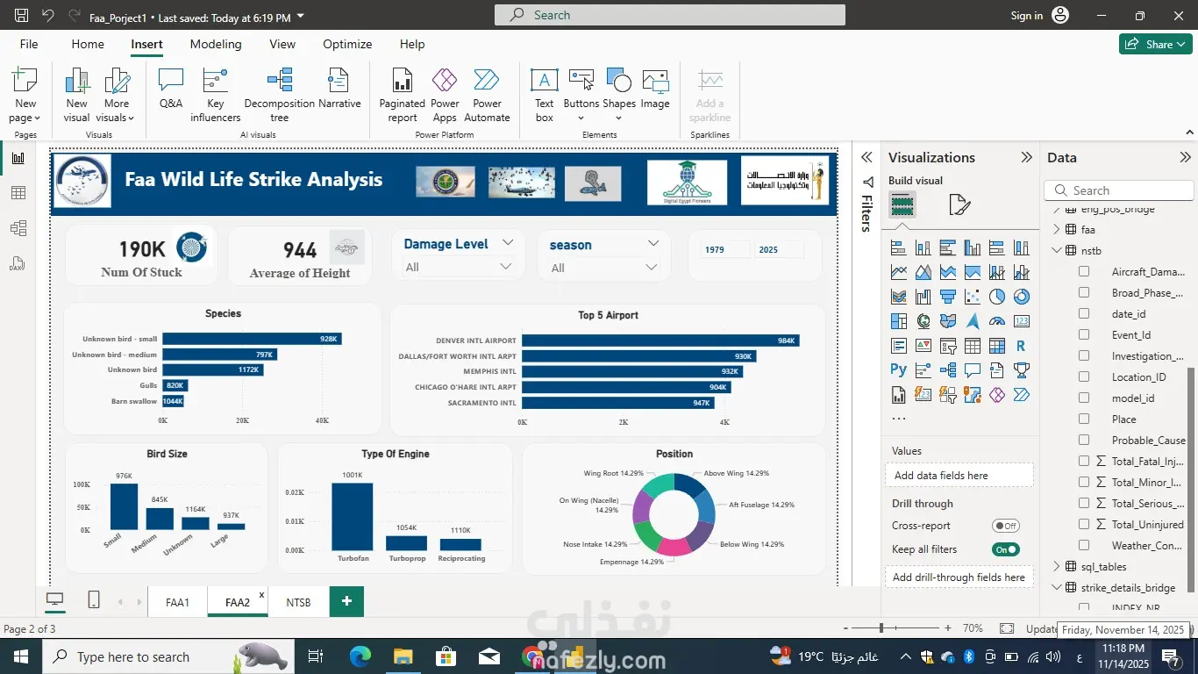The width and height of the screenshot is (1198, 674).
Task: Turn off Keep all filters switch
Action: click(x=1006, y=549)
